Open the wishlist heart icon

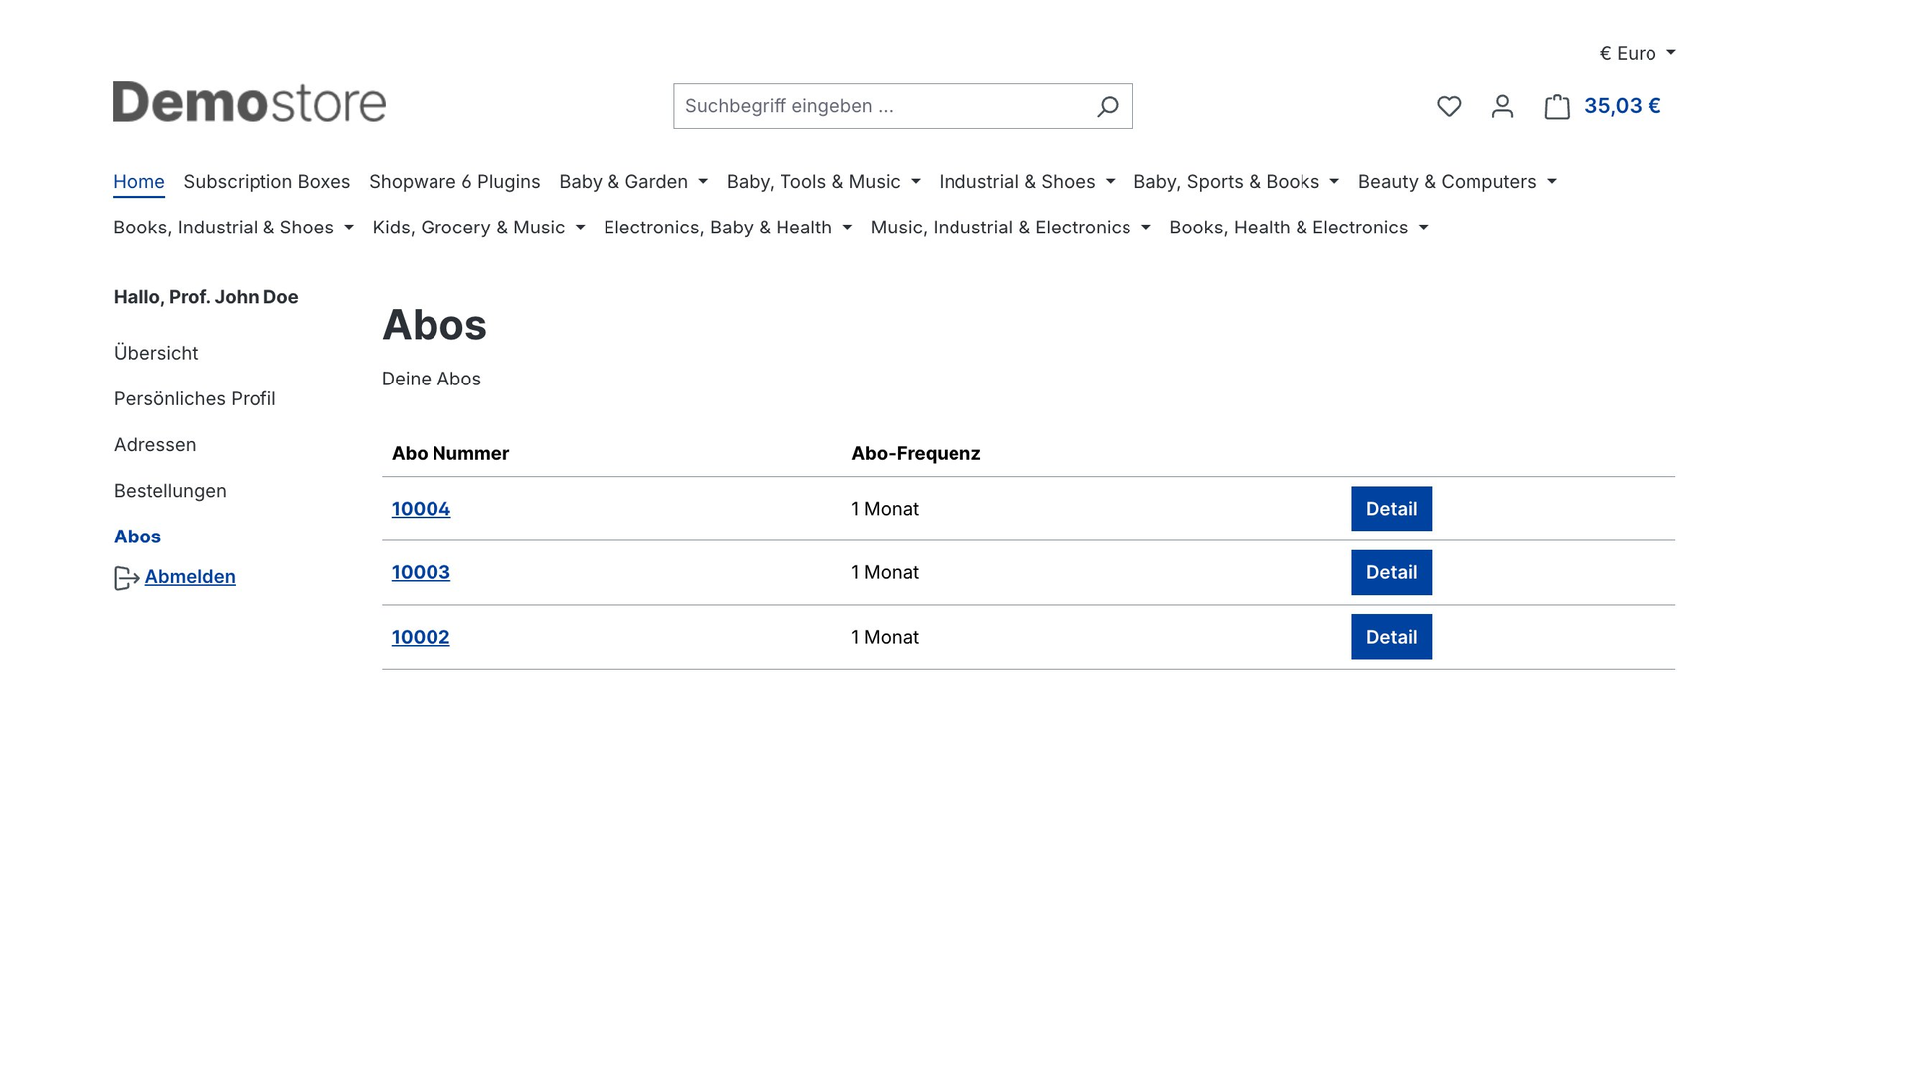[1449, 106]
